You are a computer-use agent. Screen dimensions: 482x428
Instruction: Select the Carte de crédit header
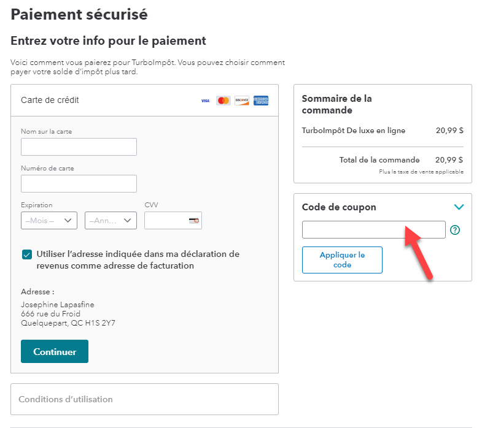[x=50, y=100]
